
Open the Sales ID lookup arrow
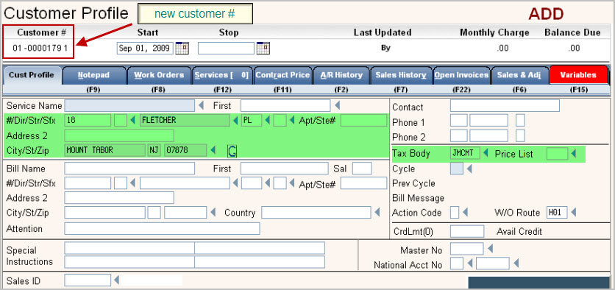pos(116,280)
